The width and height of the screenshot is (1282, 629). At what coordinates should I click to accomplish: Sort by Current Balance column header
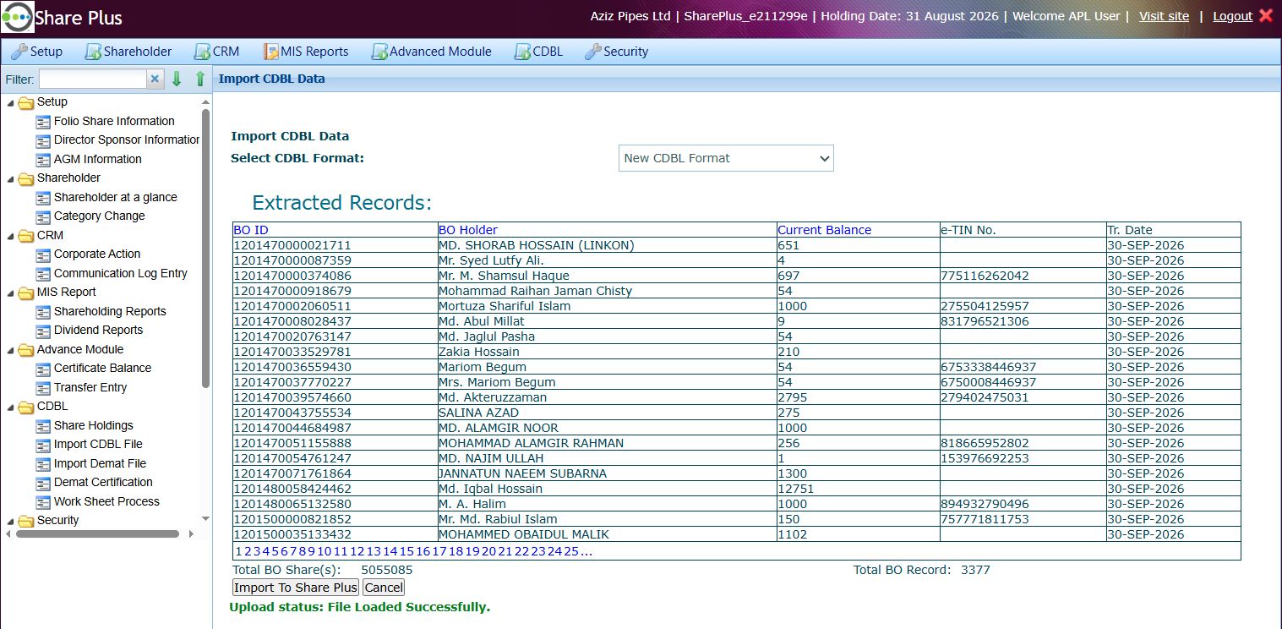[x=824, y=230]
